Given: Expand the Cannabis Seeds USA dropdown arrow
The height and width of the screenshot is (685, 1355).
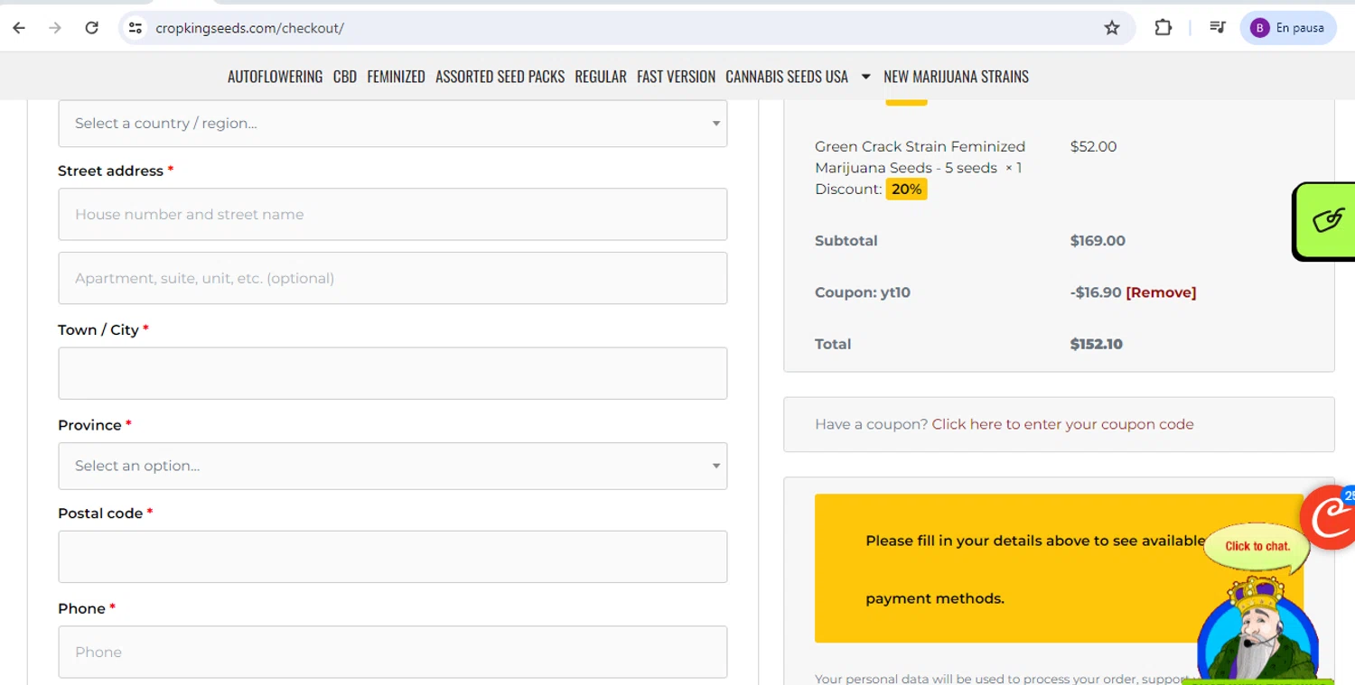Looking at the screenshot, I should 865,77.
